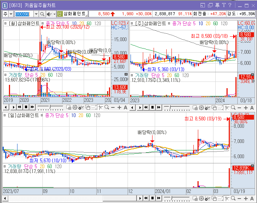Image resolution: width=257 pixels, height=203 pixels.
Task: Fast-forward monthly chart double-right arrow
Action: 32,107
